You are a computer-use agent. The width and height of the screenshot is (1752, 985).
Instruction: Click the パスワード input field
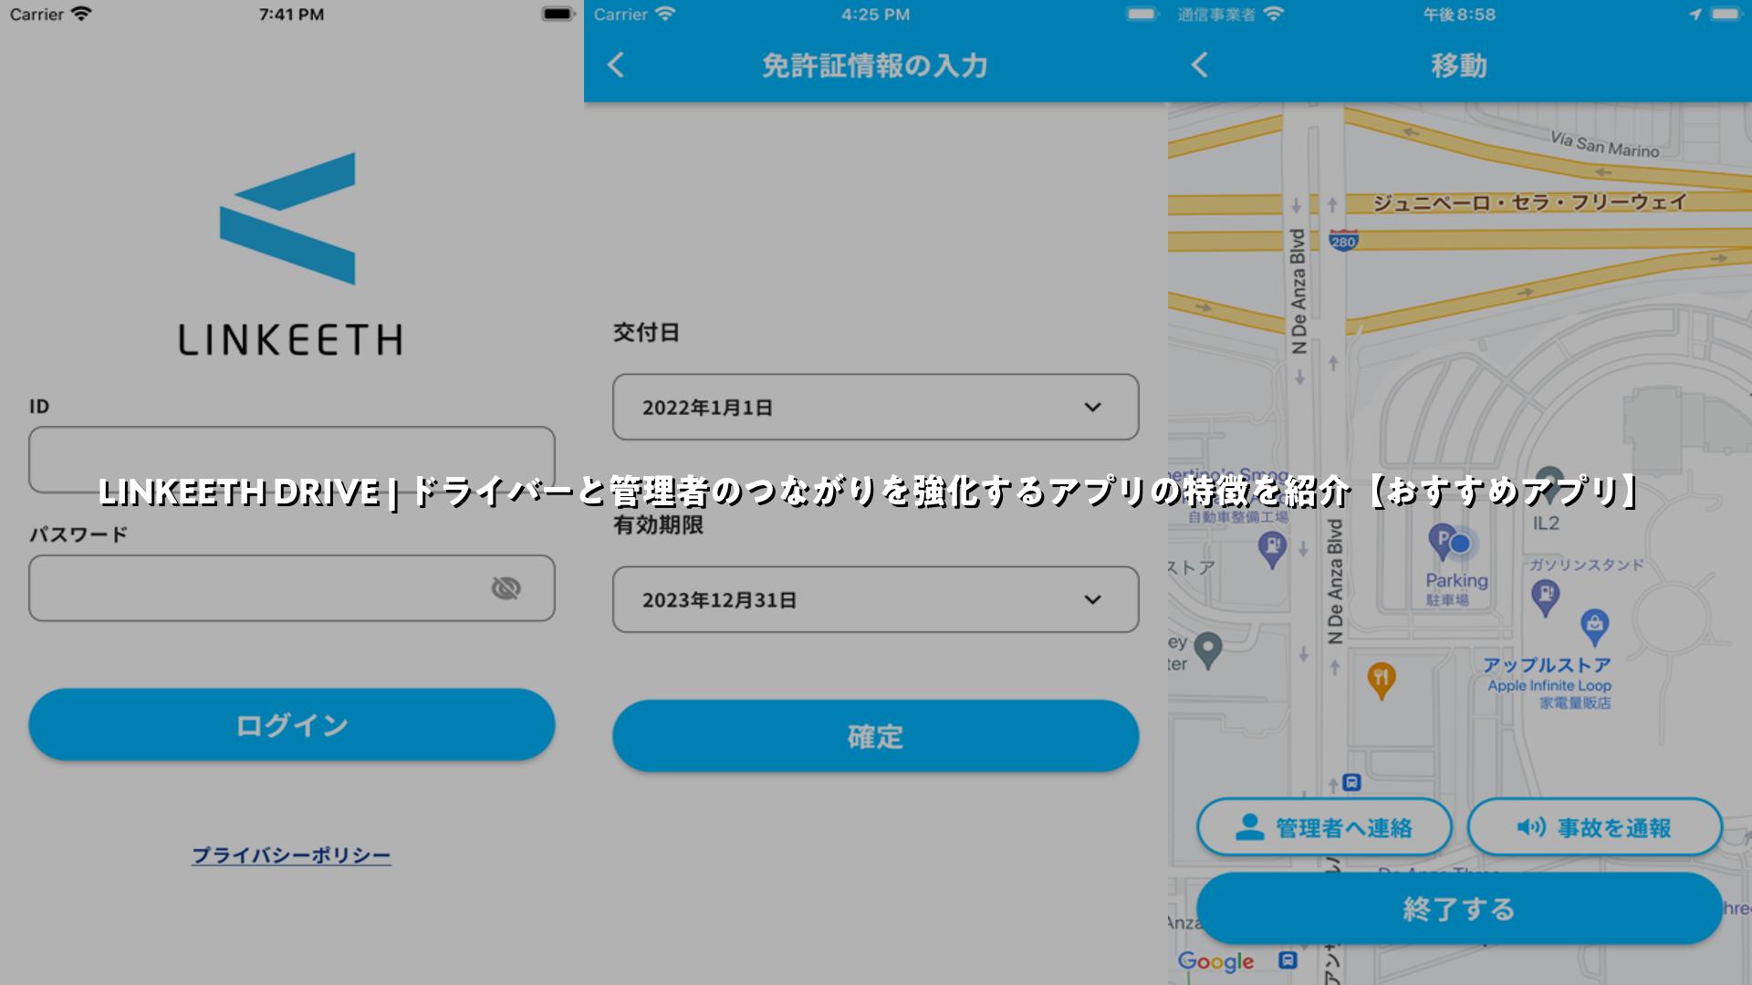pos(291,588)
